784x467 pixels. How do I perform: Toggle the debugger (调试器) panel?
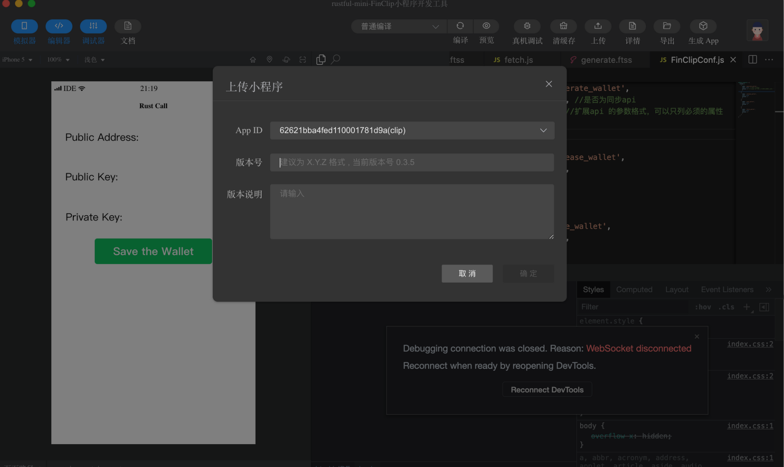click(x=94, y=26)
